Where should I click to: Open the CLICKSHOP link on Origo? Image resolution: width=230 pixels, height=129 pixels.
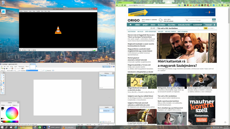click(198, 25)
